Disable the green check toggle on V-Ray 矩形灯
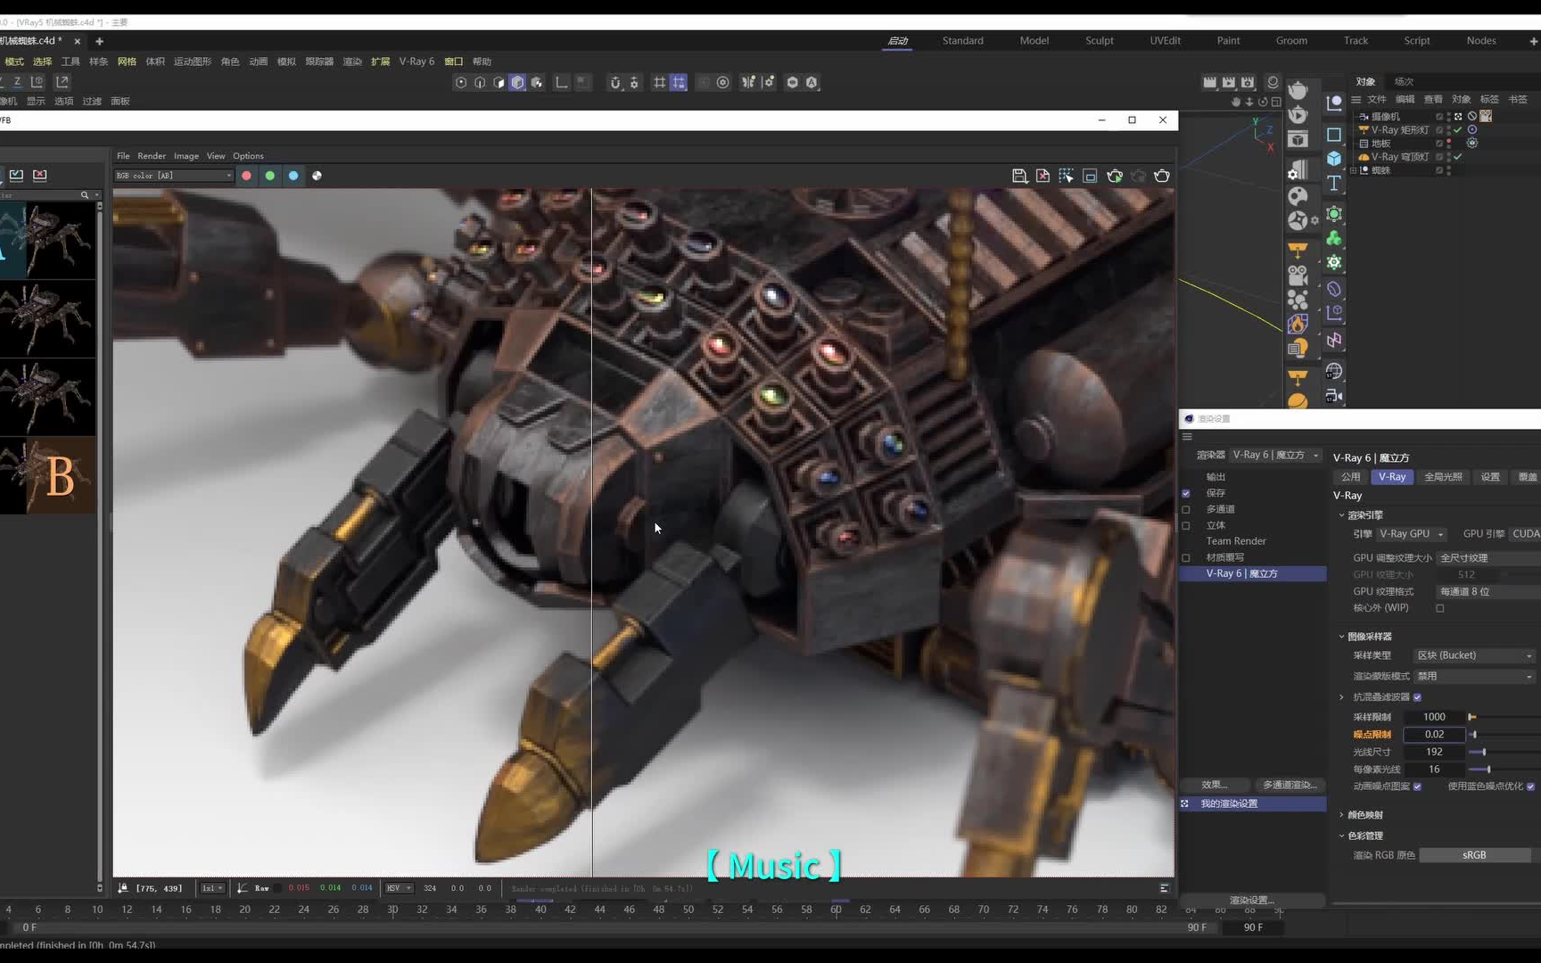This screenshot has height=963, width=1541. pos(1457,130)
